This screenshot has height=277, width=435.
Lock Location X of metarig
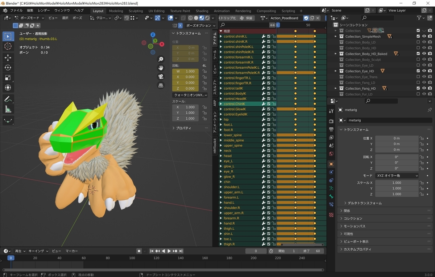pyautogui.click(x=421, y=138)
